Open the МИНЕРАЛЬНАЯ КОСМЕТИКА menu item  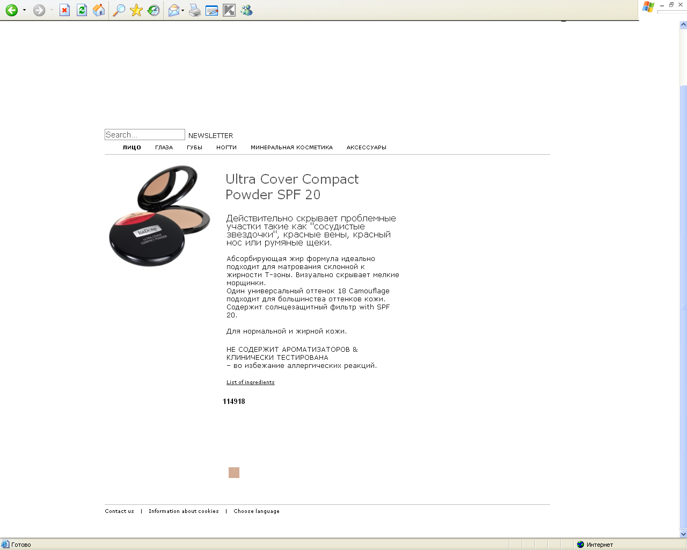(x=291, y=147)
